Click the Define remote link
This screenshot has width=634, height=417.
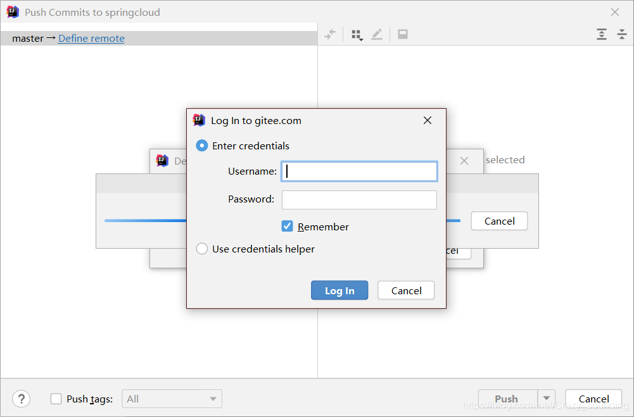pyautogui.click(x=91, y=39)
